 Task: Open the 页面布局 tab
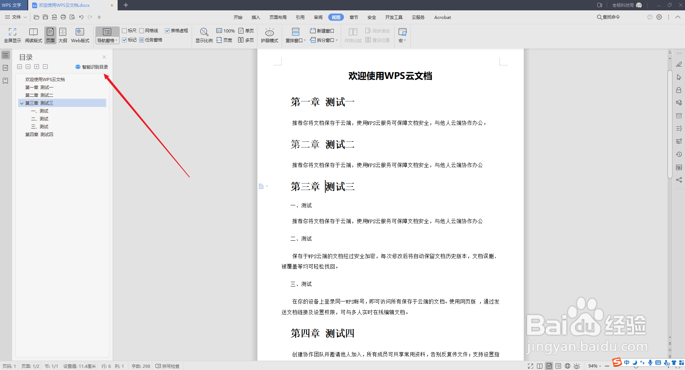point(278,17)
